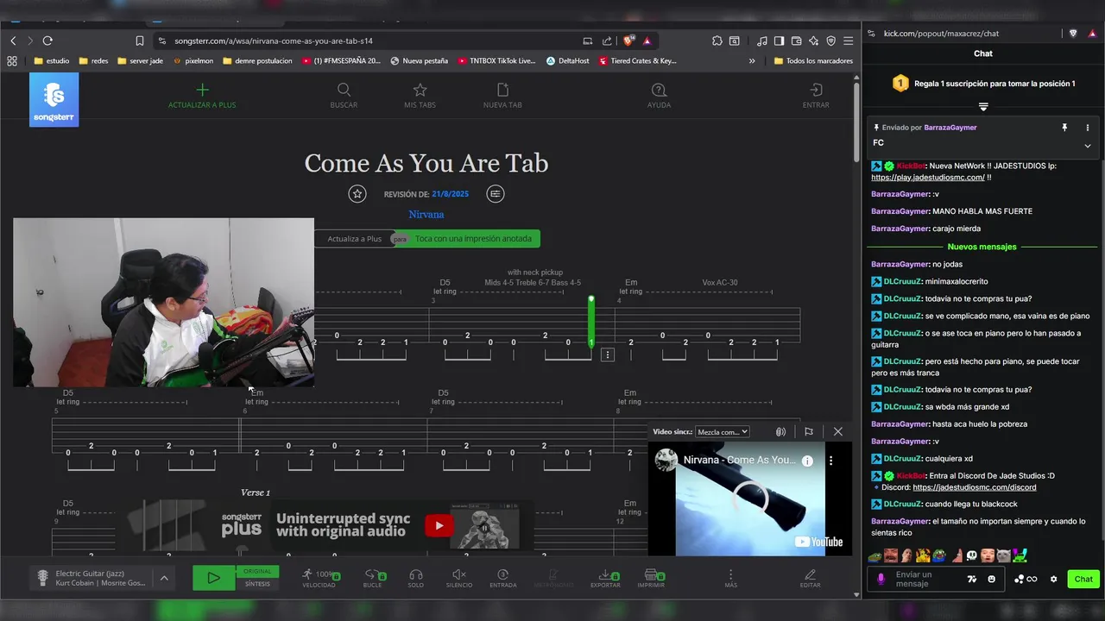This screenshot has height=621, width=1105.
Task: Open Nueva Tab
Action: coord(502,96)
